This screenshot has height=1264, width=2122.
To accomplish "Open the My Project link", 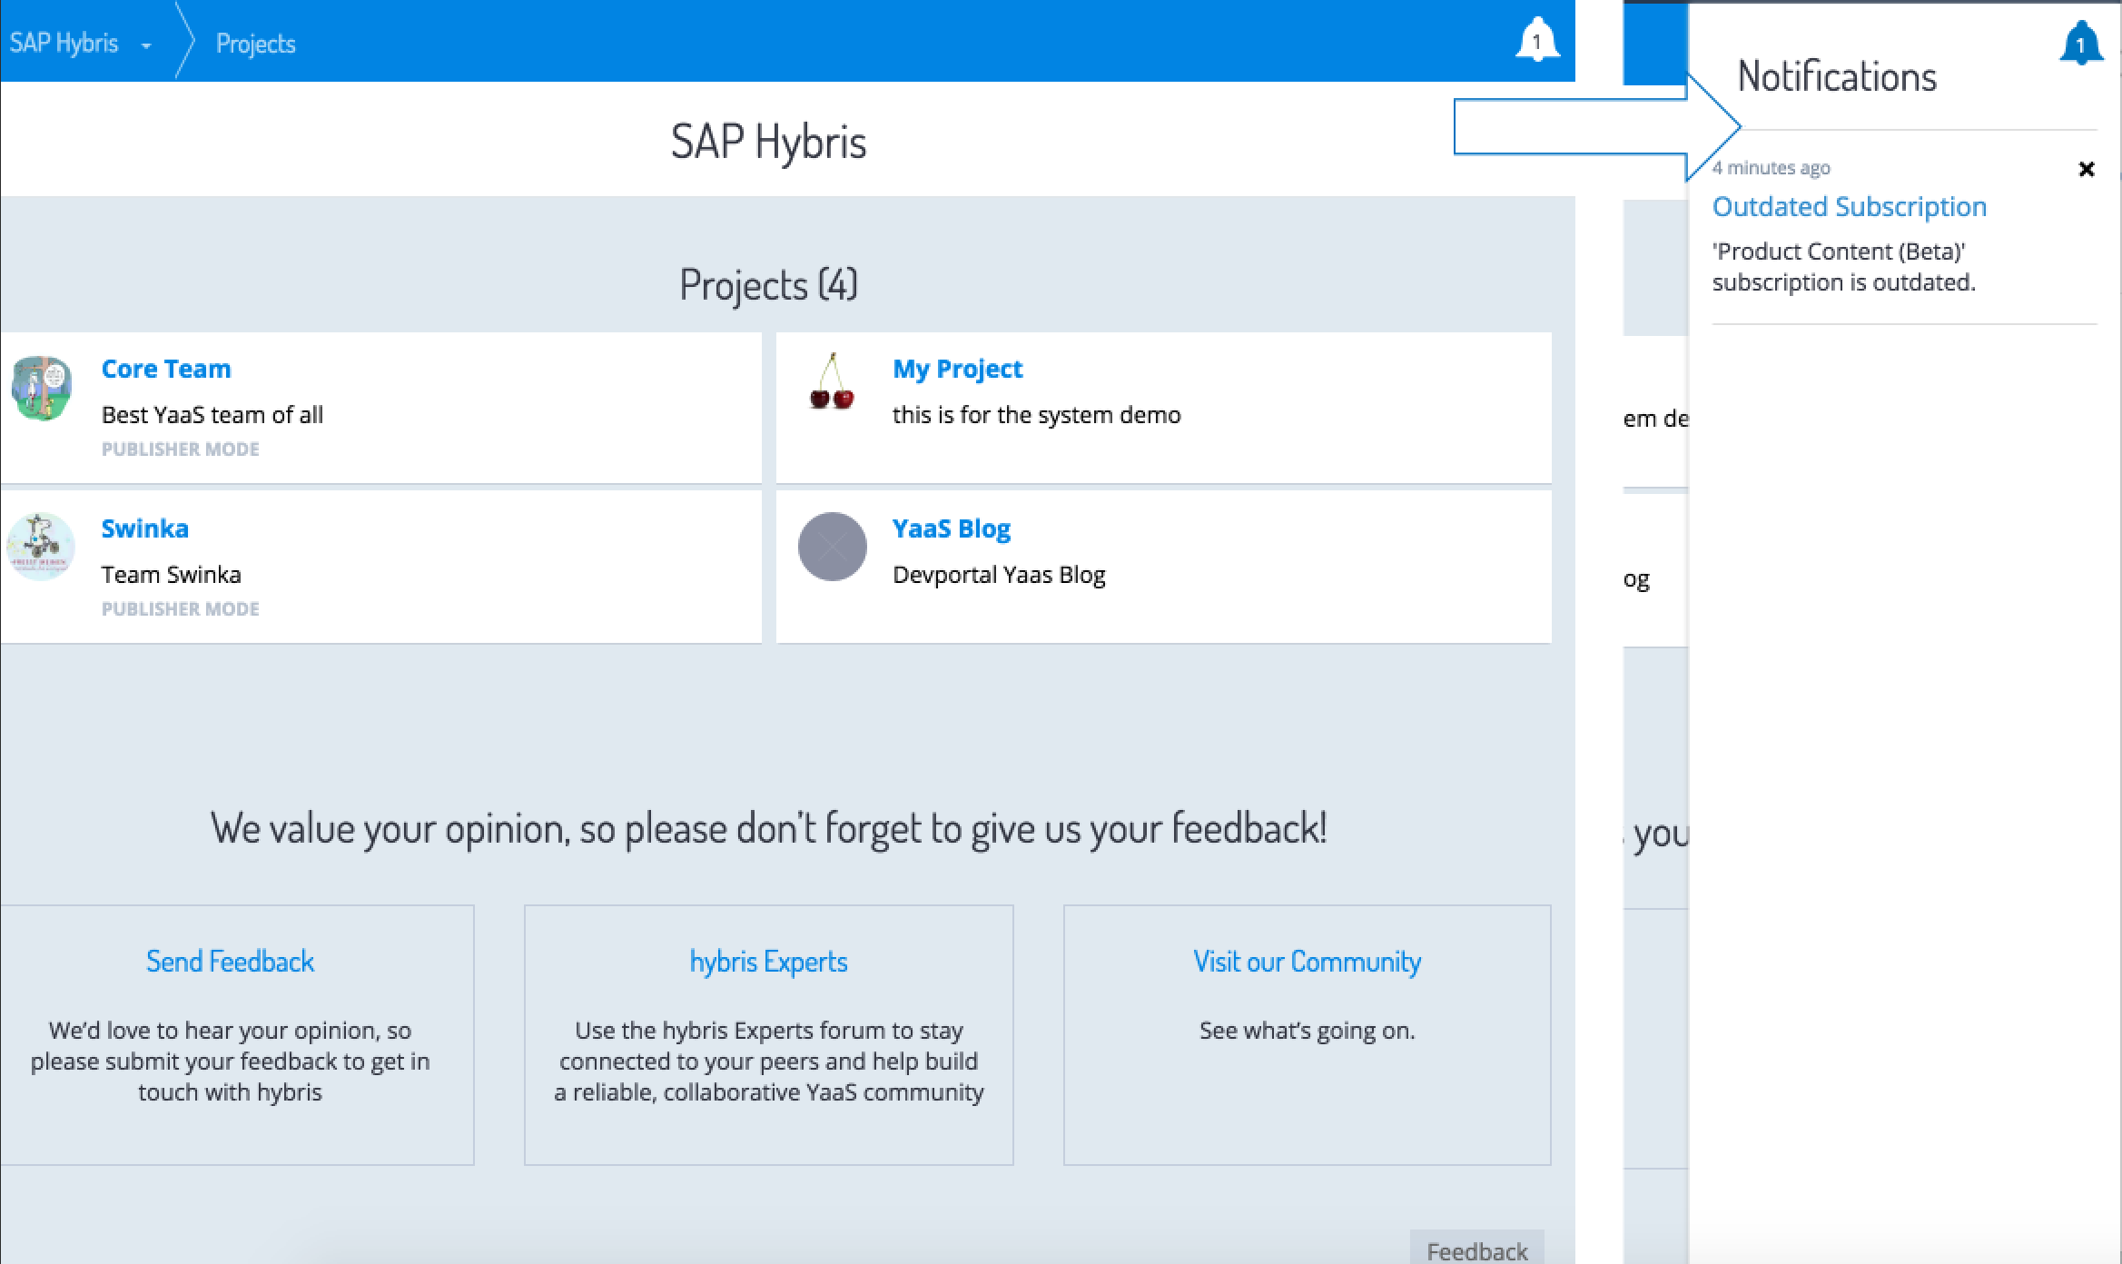I will (x=957, y=369).
